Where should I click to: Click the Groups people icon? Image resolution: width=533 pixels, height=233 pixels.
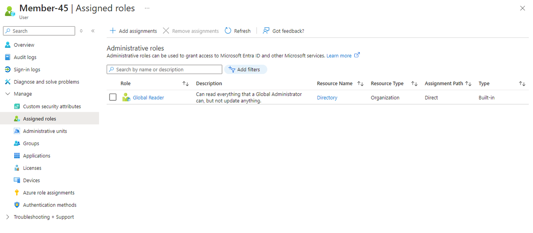click(x=17, y=144)
